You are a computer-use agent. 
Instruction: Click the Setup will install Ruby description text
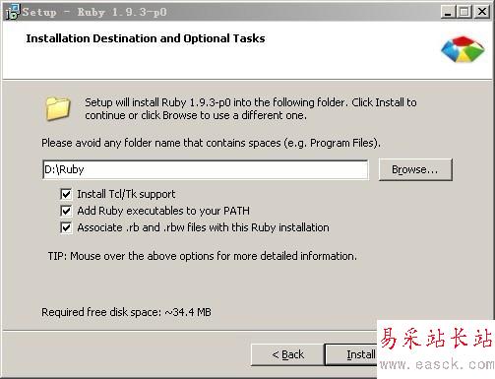coord(251,109)
